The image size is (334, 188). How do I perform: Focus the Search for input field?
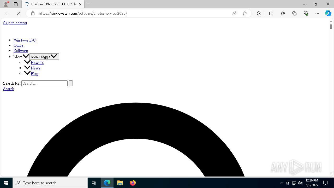coord(44,83)
